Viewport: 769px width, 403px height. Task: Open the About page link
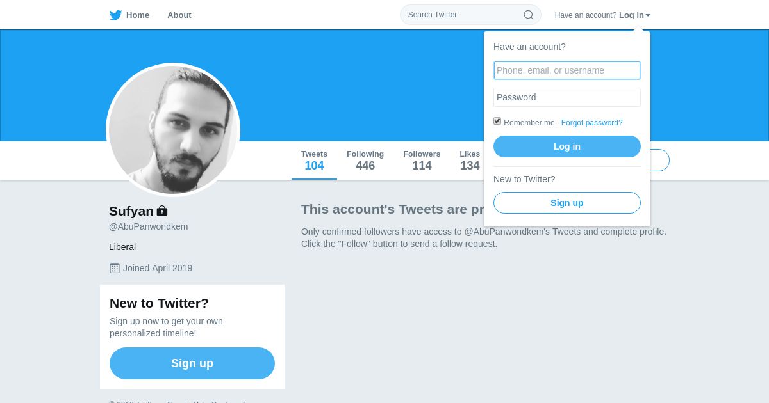pyautogui.click(x=179, y=15)
